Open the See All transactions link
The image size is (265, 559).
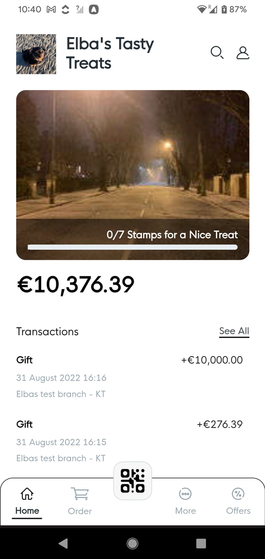click(234, 331)
